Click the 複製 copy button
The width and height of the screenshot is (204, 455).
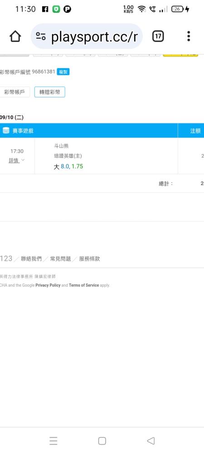[63, 72]
